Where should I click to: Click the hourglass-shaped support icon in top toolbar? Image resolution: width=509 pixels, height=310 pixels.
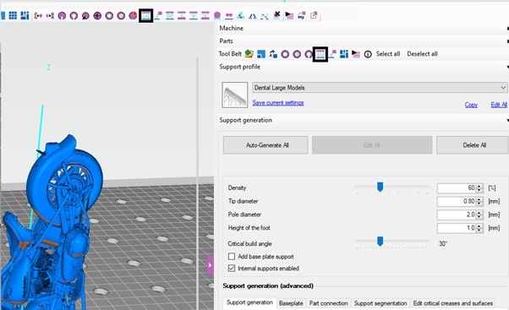tap(205, 15)
